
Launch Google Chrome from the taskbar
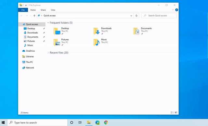coord(106,122)
